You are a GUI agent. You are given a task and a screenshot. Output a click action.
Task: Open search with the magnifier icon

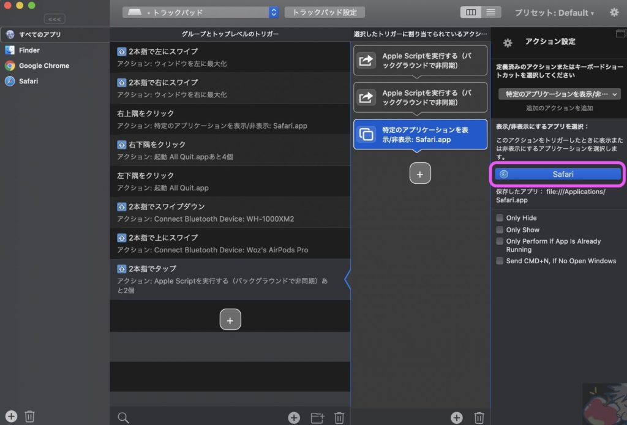pyautogui.click(x=123, y=417)
